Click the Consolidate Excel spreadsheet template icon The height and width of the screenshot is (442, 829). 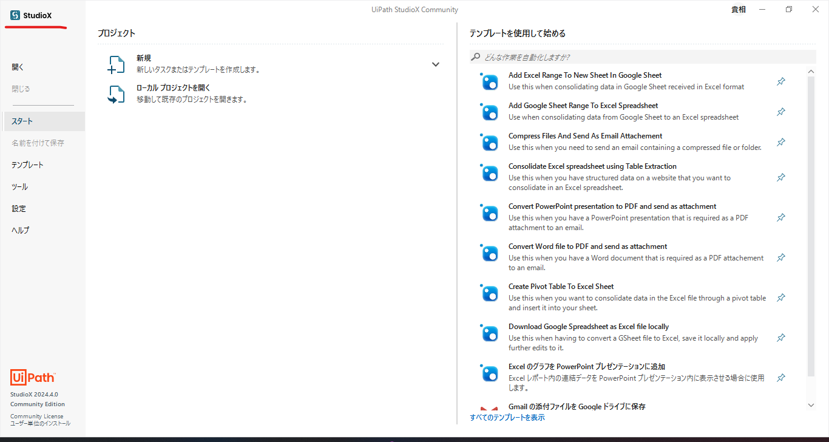point(489,172)
